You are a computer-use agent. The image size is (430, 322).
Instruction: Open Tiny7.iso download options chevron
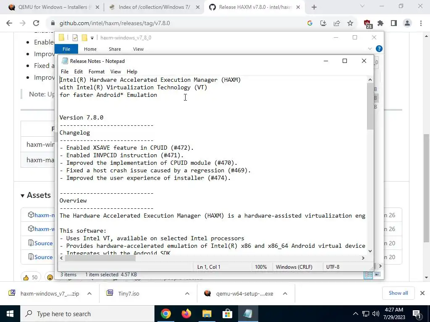pos(187,293)
